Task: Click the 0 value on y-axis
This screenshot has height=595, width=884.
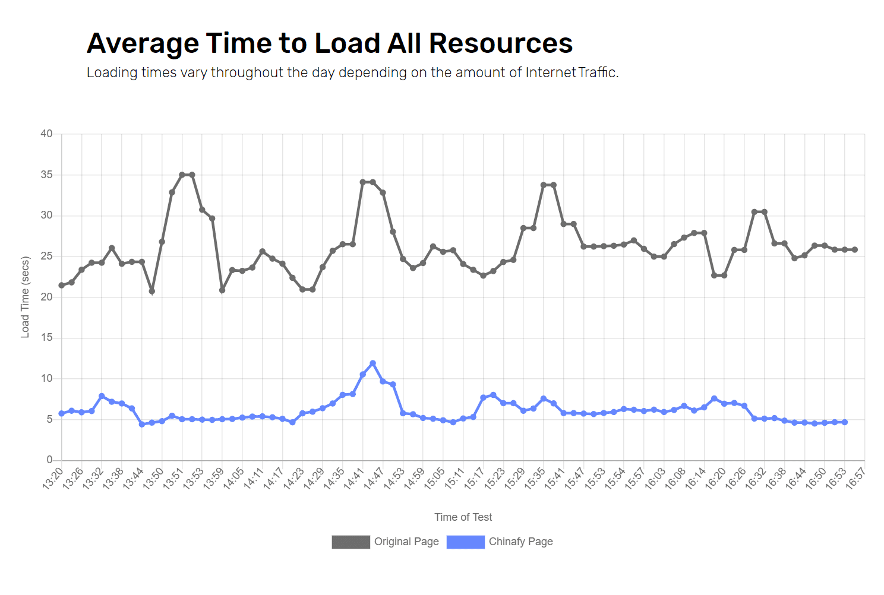Action: coord(49,460)
